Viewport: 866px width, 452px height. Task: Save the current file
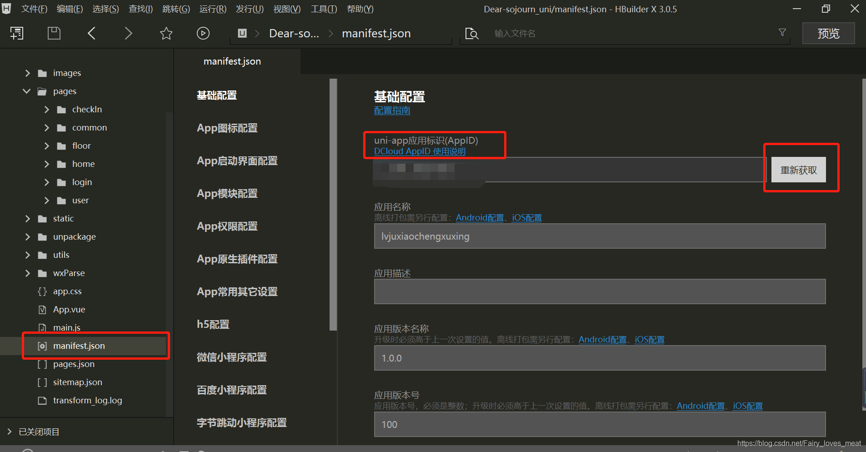54,33
